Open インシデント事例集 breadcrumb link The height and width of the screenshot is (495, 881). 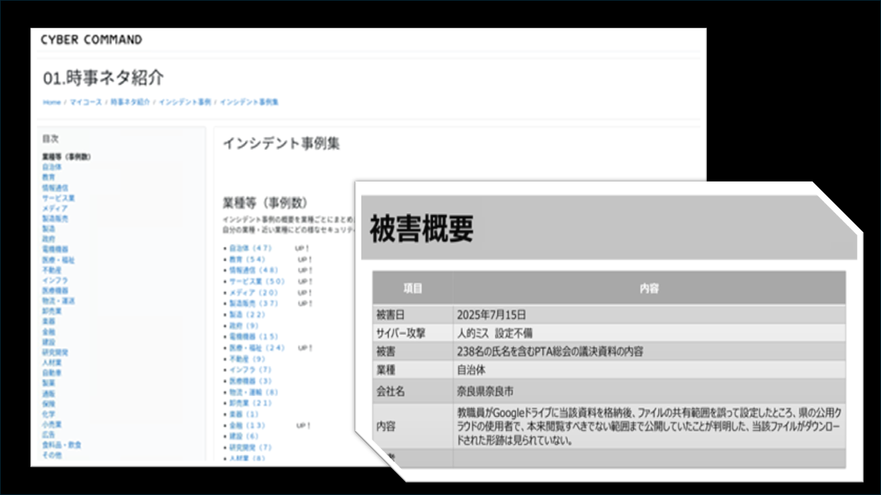[x=248, y=102]
